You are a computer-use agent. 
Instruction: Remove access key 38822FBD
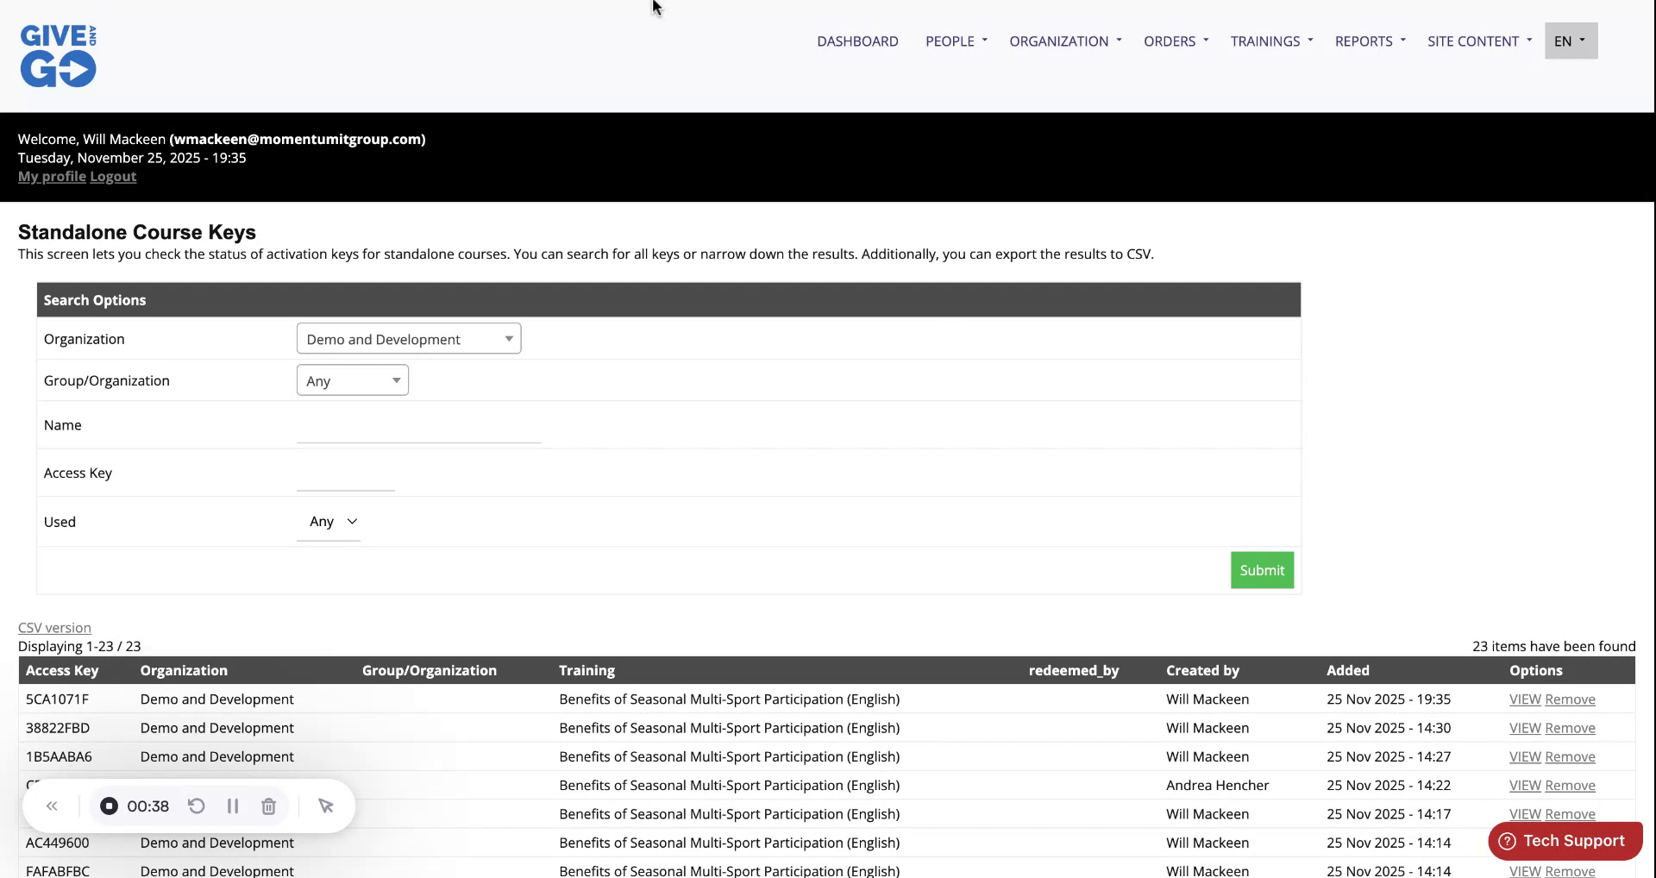1571,727
